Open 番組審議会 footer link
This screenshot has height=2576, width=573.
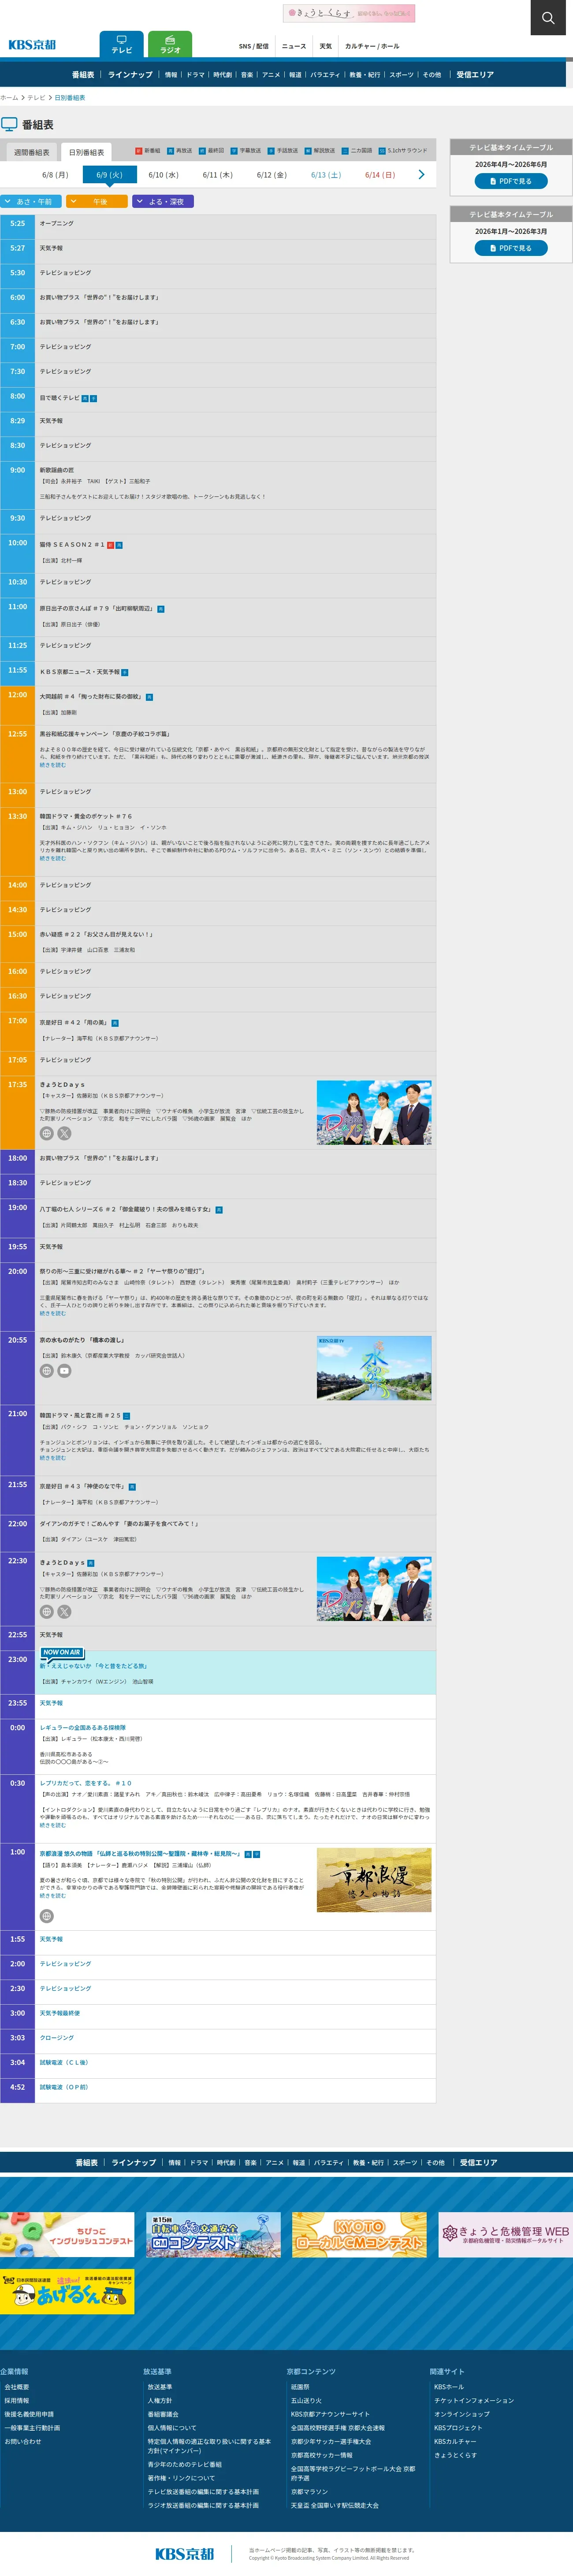(x=163, y=2414)
